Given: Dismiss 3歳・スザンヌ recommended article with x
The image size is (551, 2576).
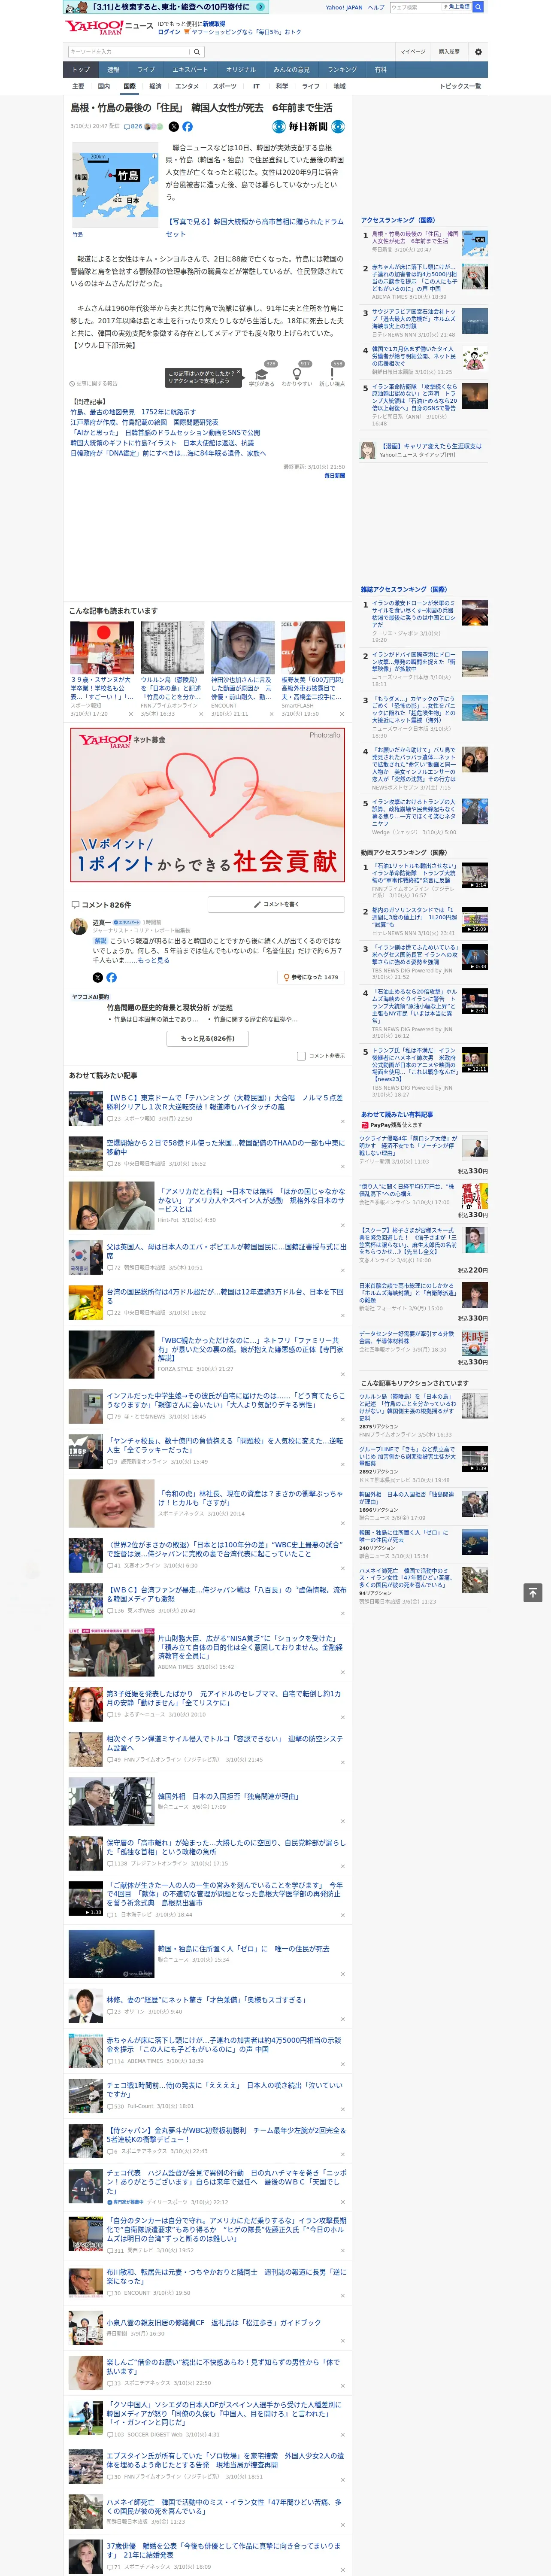Looking at the screenshot, I should (130, 714).
